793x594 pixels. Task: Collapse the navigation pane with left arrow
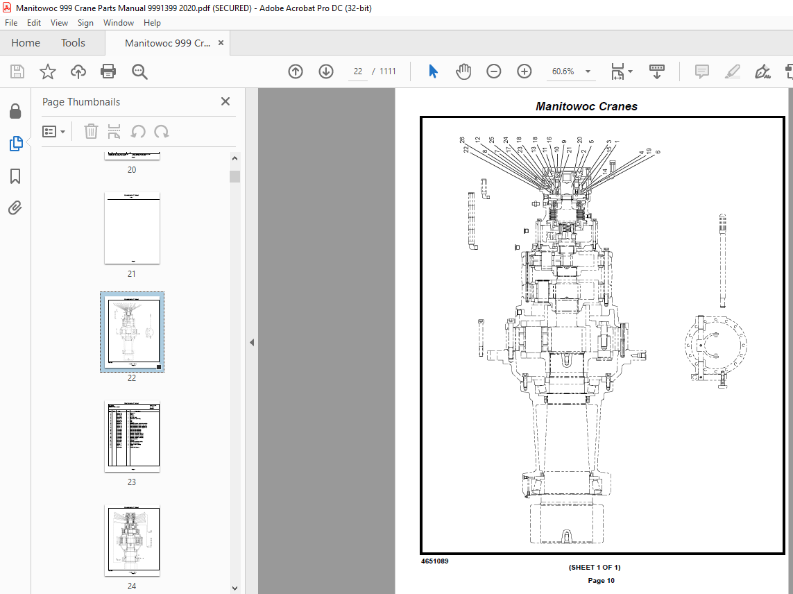point(251,343)
